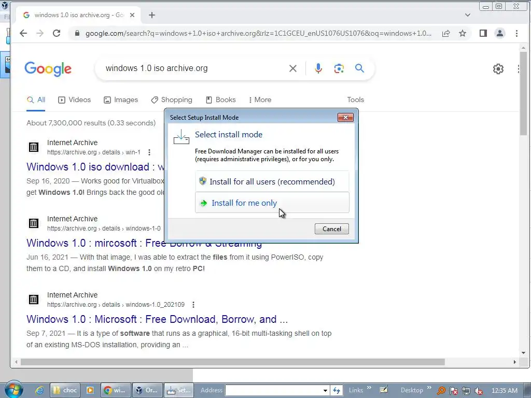This screenshot has width=531, height=398.
Task: Click the scroll-down arrow of page scrollbar
Action: 524,352
